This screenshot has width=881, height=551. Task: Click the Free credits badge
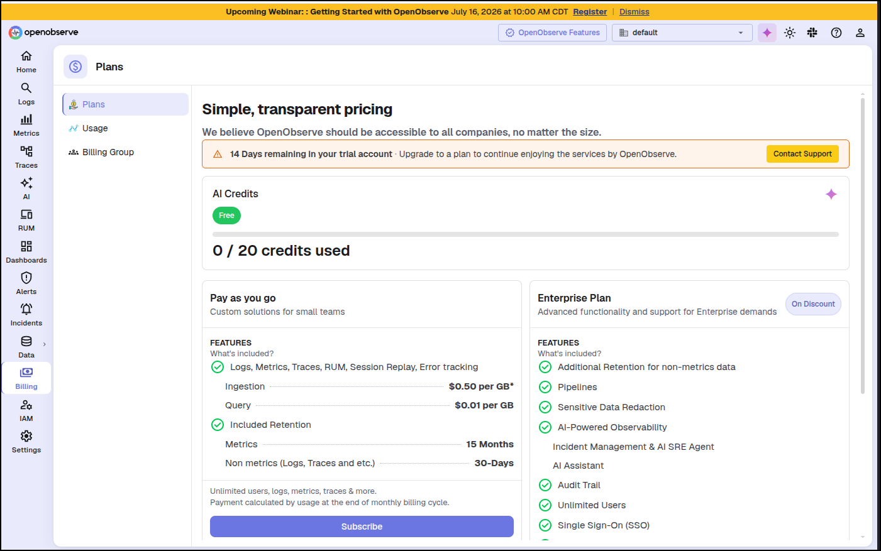pos(226,215)
